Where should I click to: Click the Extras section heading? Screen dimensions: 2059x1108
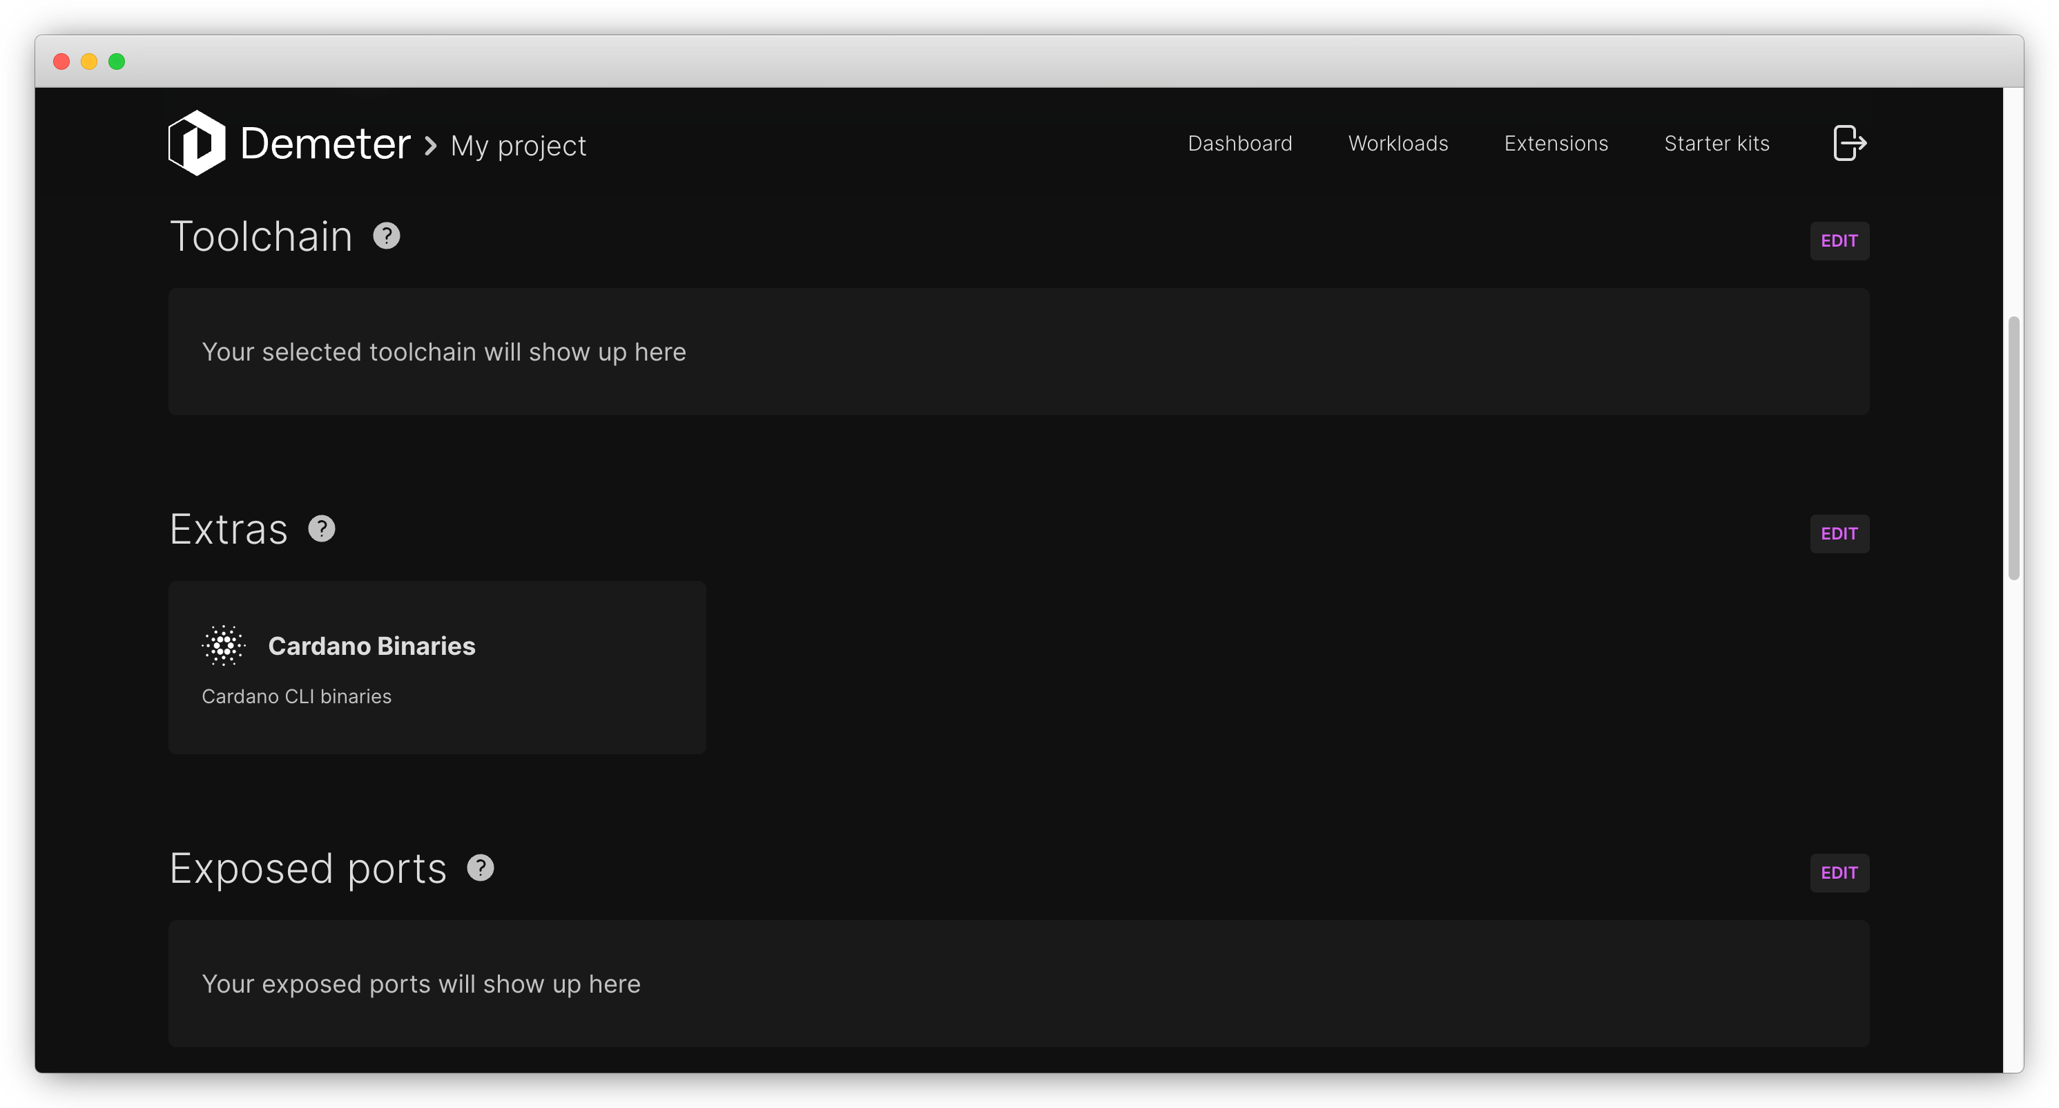tap(229, 529)
